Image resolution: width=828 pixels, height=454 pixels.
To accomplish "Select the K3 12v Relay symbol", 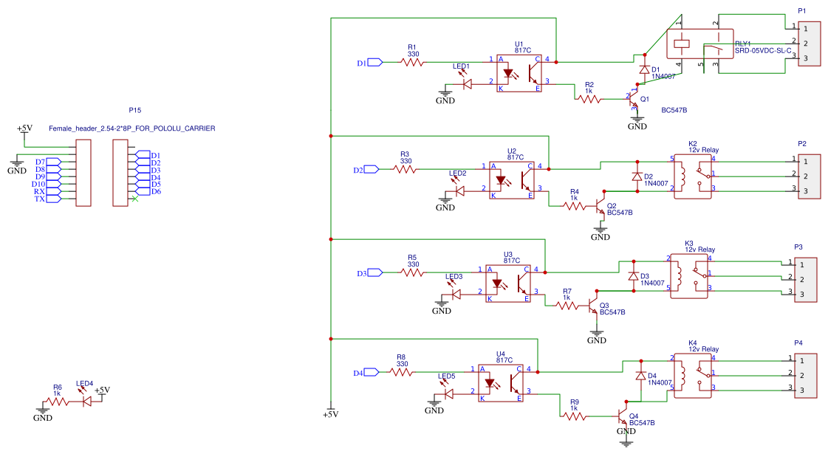I will [x=689, y=276].
